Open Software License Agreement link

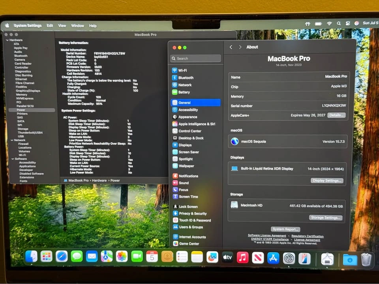pos(267,235)
